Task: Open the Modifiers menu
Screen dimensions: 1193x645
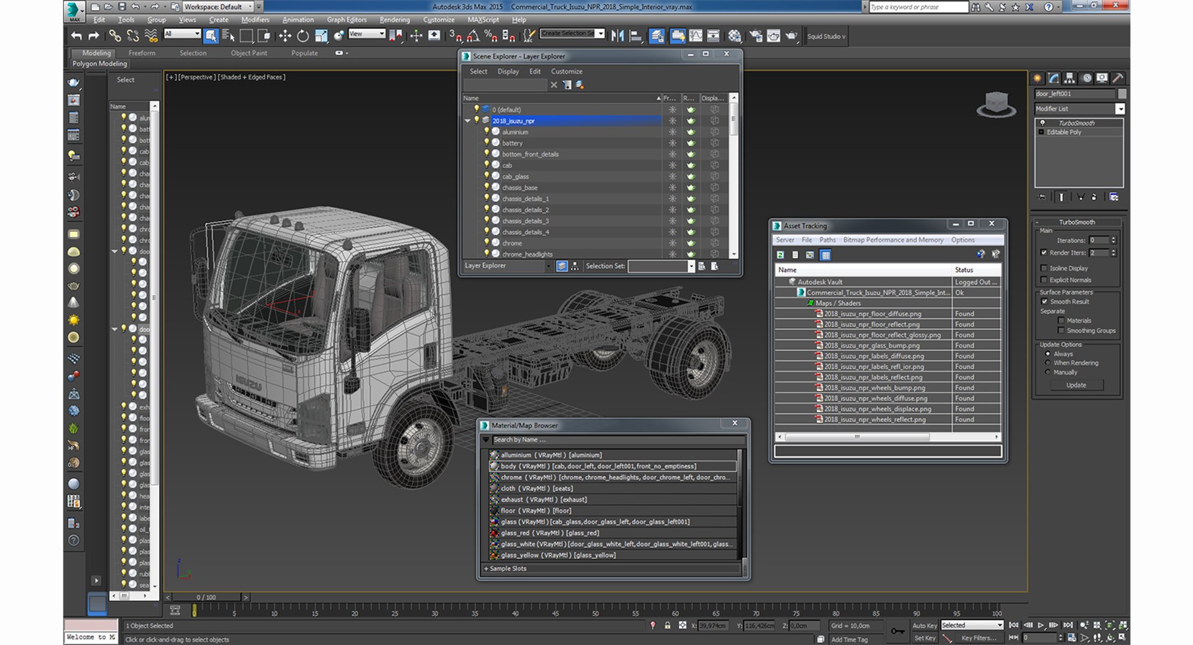Action: 255,20
